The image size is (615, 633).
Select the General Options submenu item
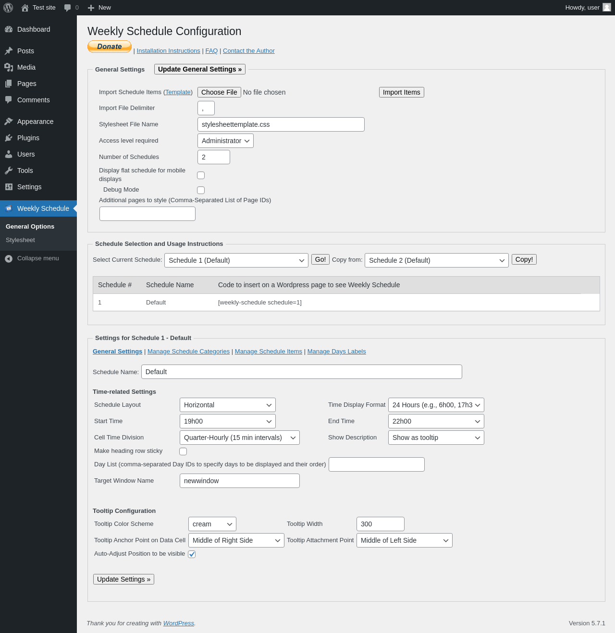[30, 227]
